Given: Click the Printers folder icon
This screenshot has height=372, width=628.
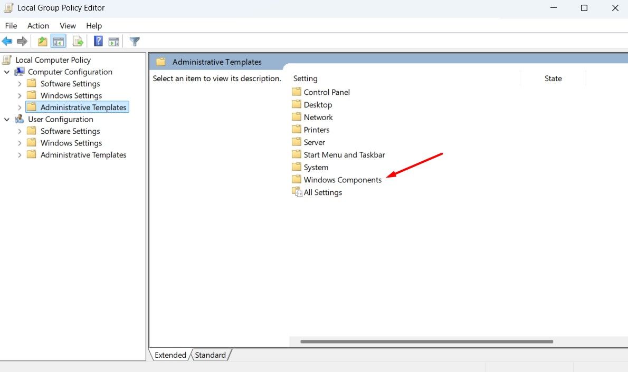Looking at the screenshot, I should click(297, 129).
